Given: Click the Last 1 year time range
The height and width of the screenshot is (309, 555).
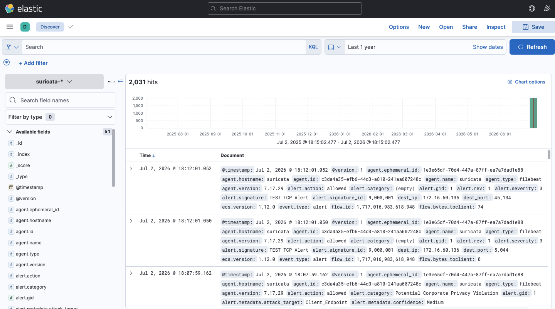Looking at the screenshot, I should point(362,47).
